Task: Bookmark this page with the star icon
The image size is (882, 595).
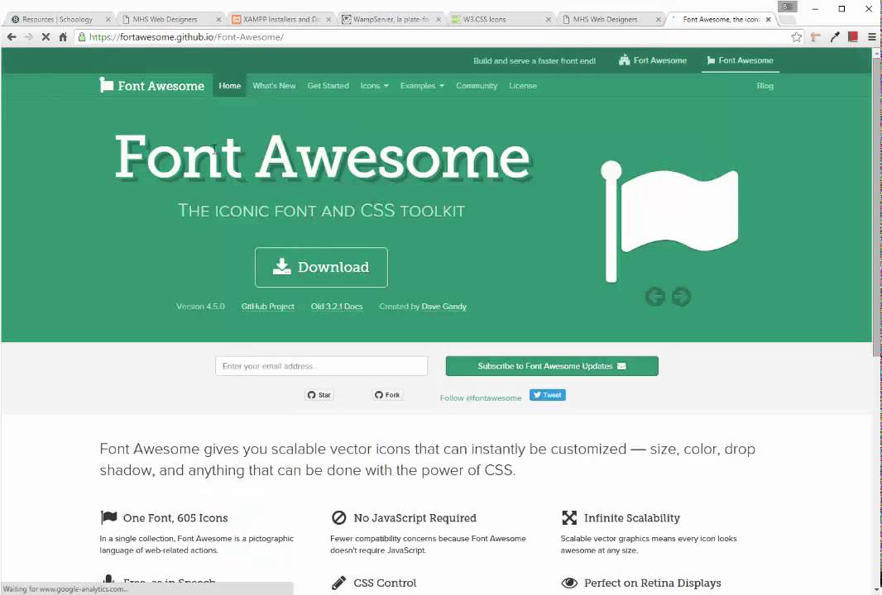Action: tap(797, 37)
